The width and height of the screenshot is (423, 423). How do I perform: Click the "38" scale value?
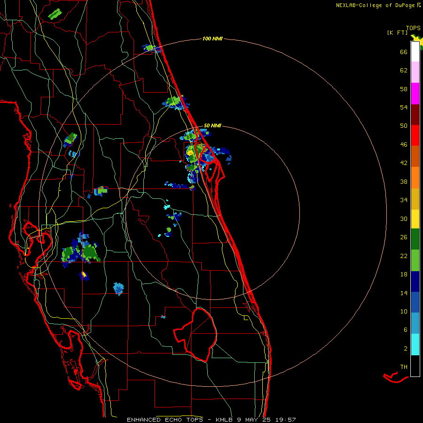tap(404, 181)
